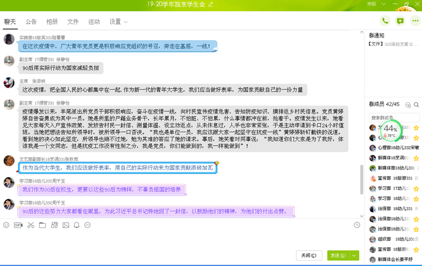The image size is (422, 266).
Task: Expand the 设置 tab dropdown arrow
Action: (x=126, y=22)
